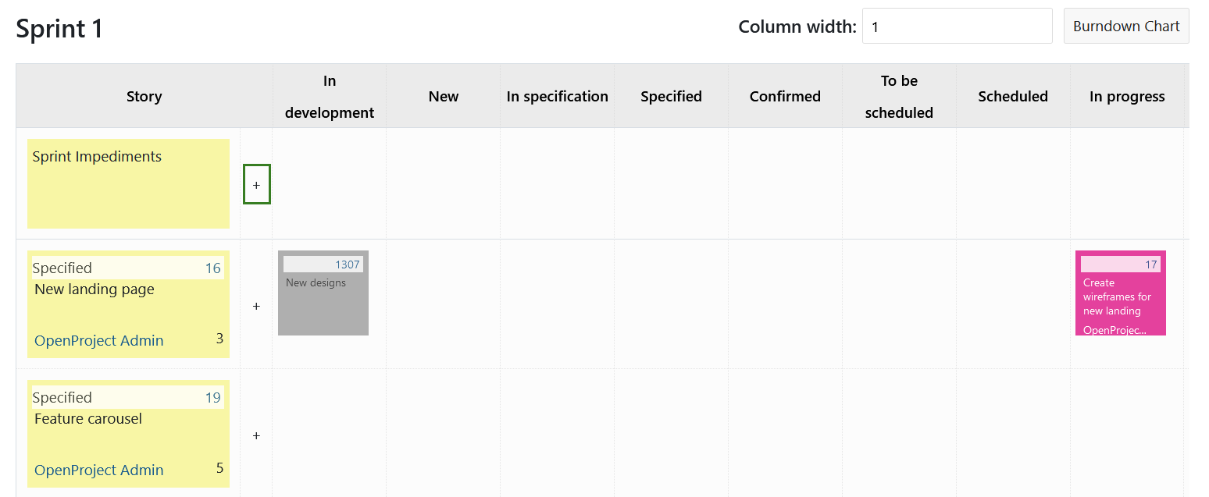
Task: Open task 17 on the wireframes card
Action: 1152,264
